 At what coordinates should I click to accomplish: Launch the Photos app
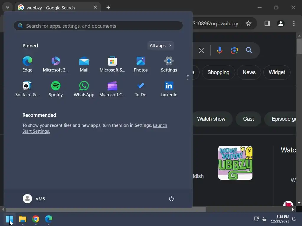click(141, 64)
